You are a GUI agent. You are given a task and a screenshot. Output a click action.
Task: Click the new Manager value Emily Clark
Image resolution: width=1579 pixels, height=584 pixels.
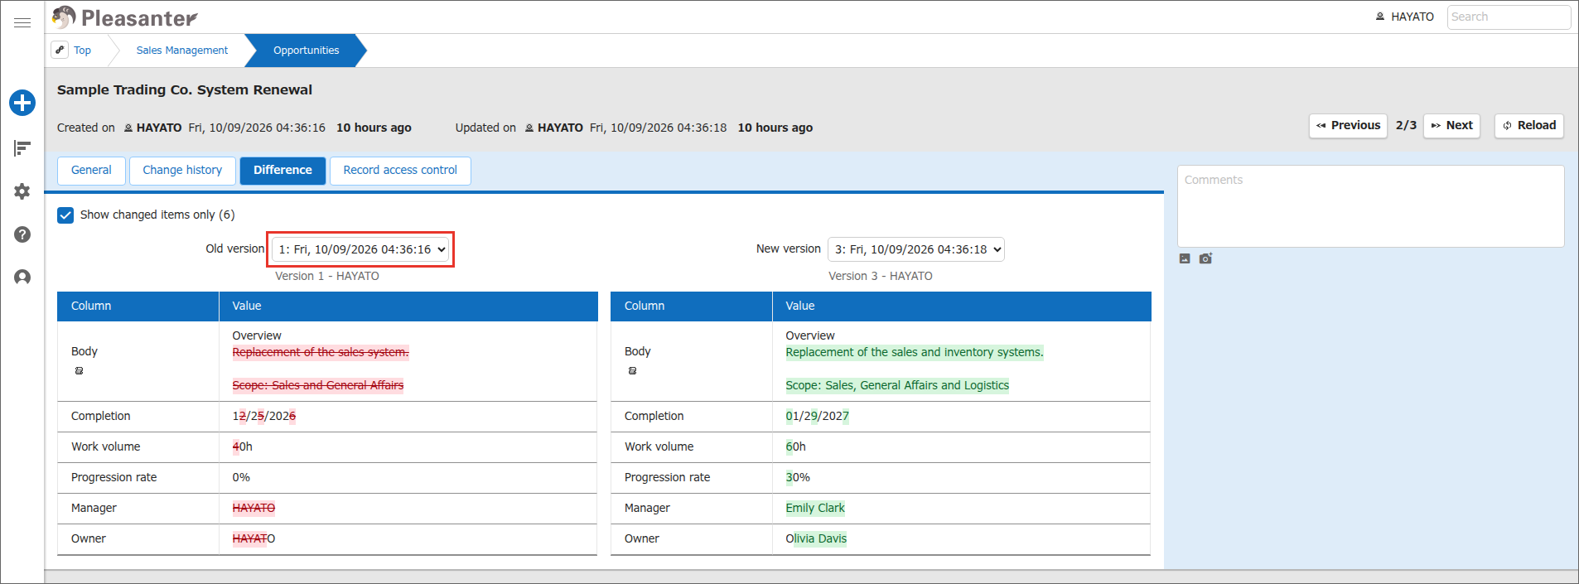[815, 508]
